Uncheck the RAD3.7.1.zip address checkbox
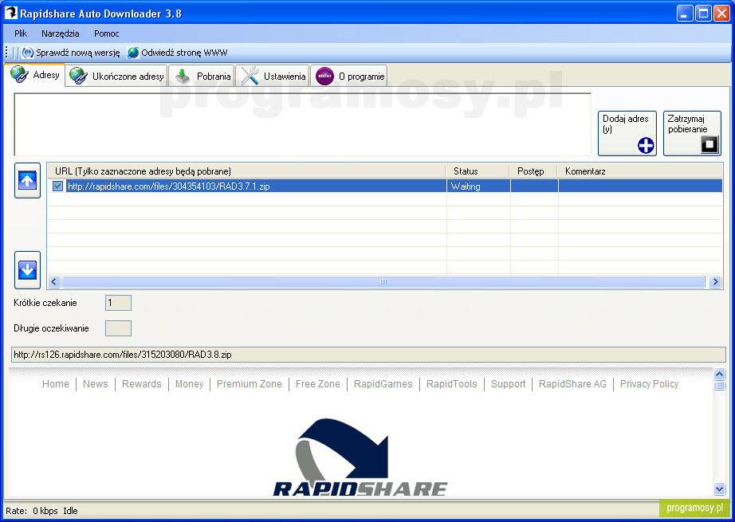 click(57, 186)
